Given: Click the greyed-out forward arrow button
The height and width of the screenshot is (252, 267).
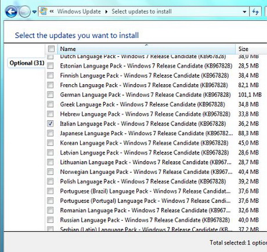Looking at the screenshot, I should [24, 12].
